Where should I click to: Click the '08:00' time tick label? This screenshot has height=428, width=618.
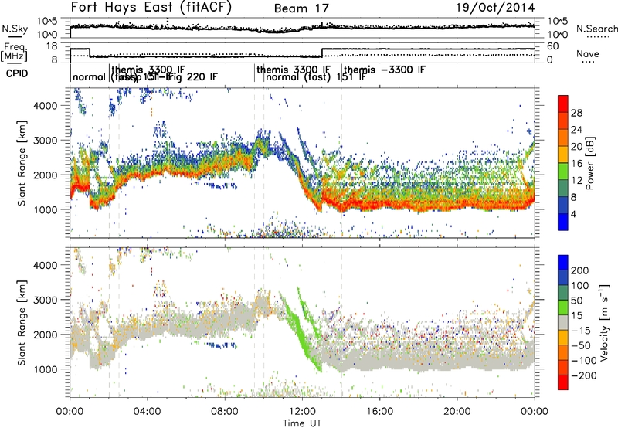[225, 412]
